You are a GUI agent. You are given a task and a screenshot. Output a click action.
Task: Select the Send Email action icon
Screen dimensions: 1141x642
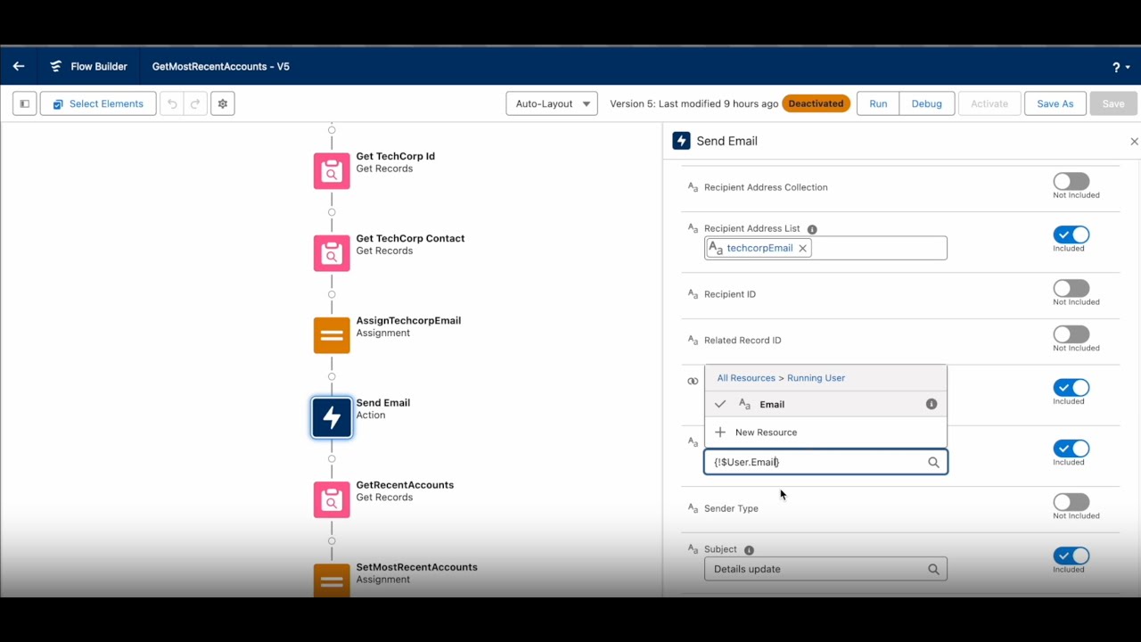332,417
